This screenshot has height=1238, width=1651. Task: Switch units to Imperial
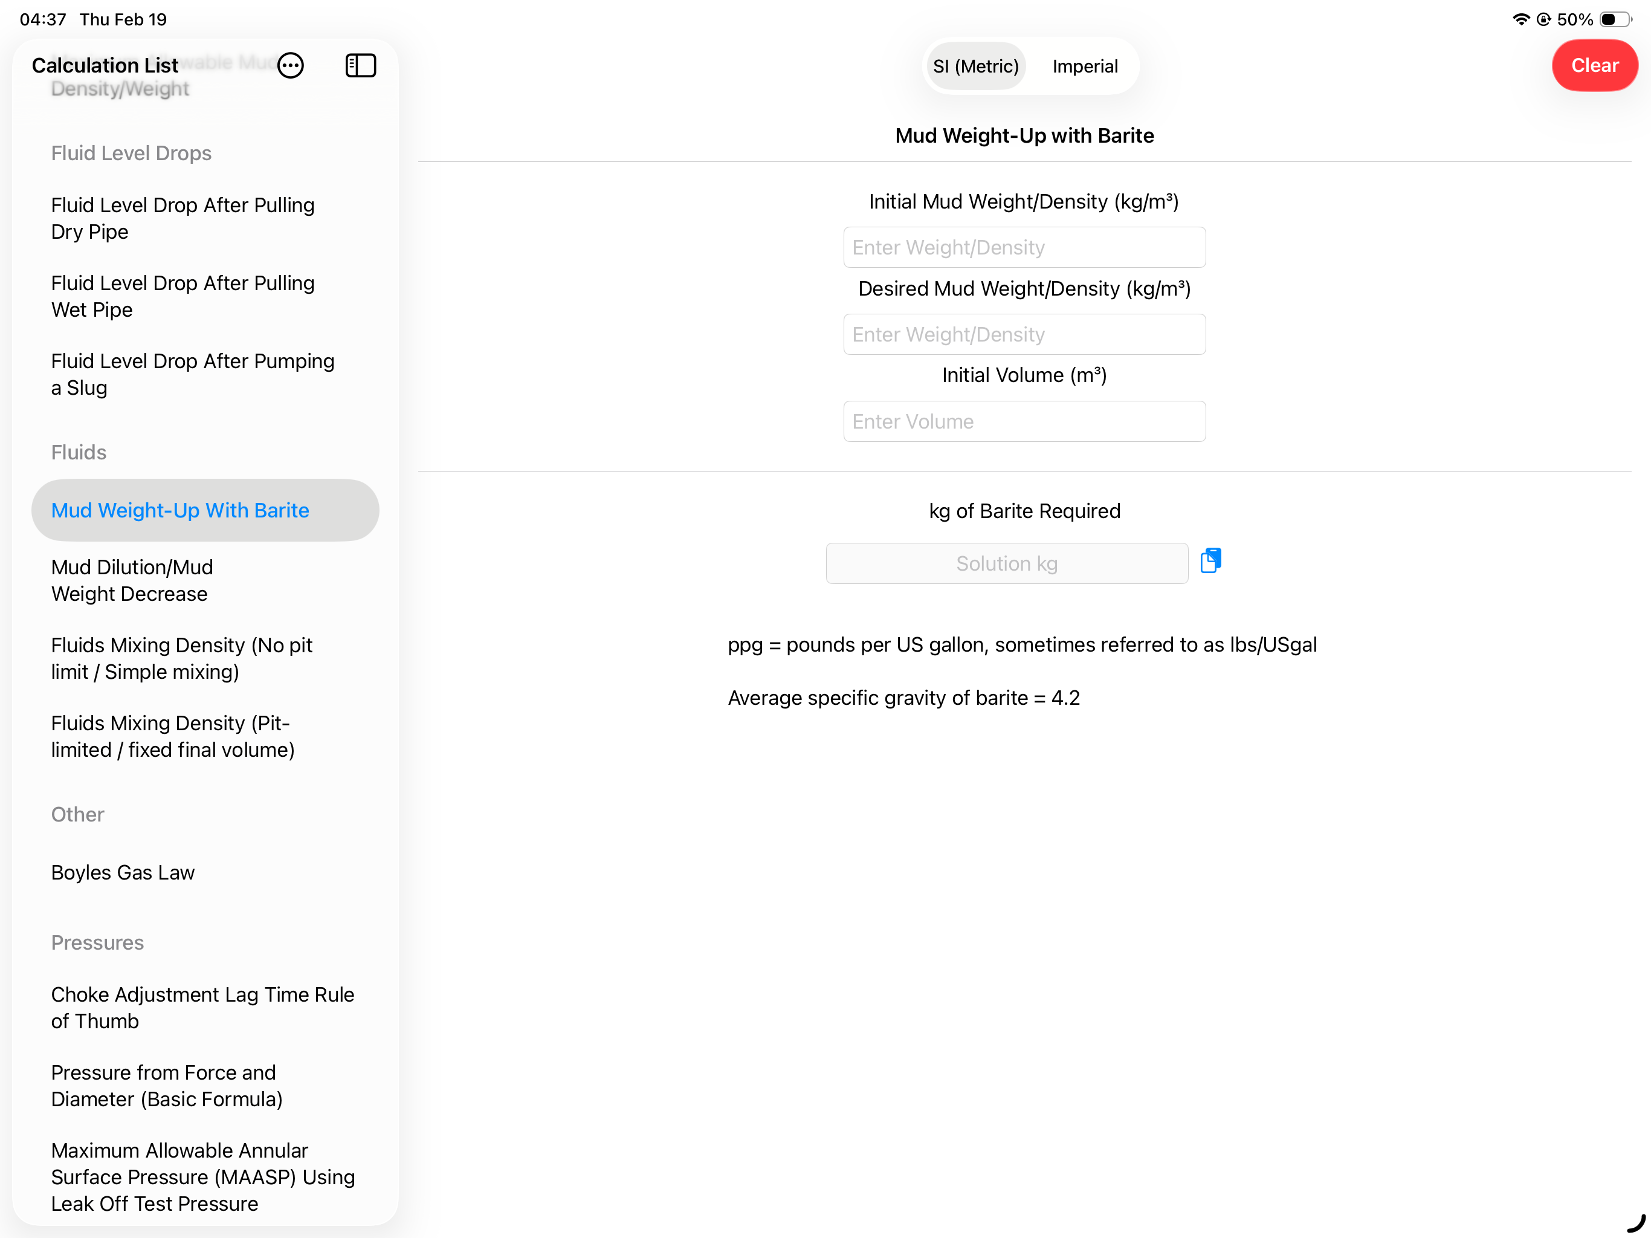tap(1085, 66)
